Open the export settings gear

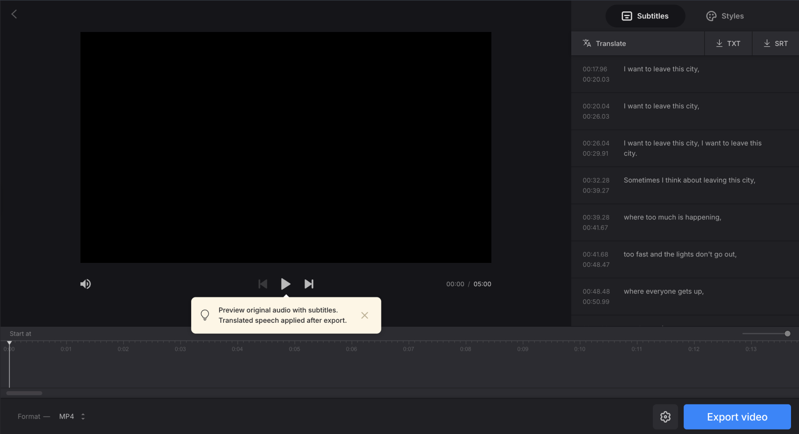(665, 417)
